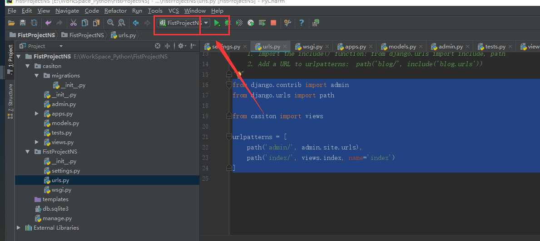Open the 7: Structure tool window button
Viewport: 540px width, 241px height.
[10, 101]
